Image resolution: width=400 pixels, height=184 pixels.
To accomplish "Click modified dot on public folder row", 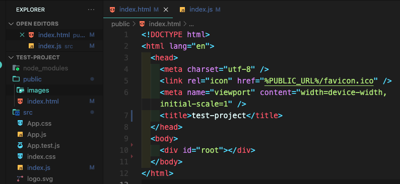I will (x=92, y=79).
